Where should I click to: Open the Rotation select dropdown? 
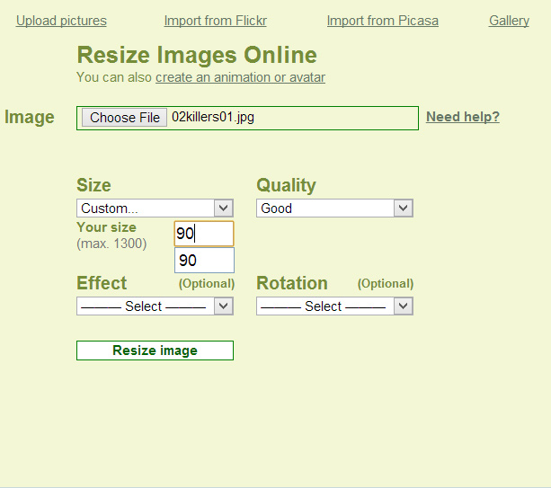click(334, 306)
